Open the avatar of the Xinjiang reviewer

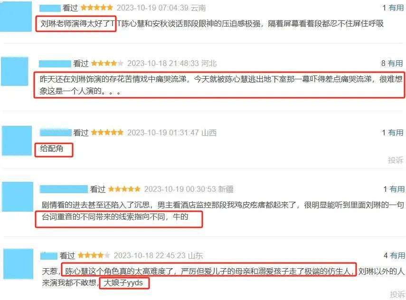[x=18, y=197]
